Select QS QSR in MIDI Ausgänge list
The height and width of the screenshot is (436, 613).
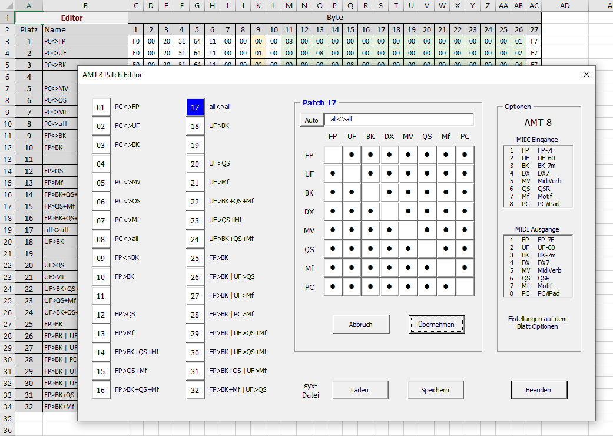[539, 278]
